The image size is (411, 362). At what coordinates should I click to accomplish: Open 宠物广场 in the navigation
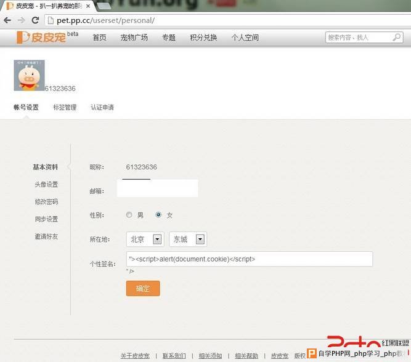[x=134, y=38]
